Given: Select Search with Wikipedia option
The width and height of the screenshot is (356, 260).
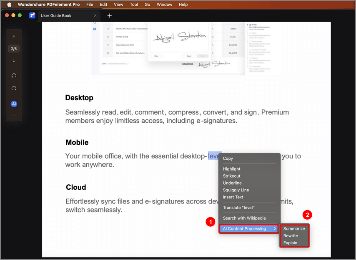Looking at the screenshot, I should click(250, 218).
